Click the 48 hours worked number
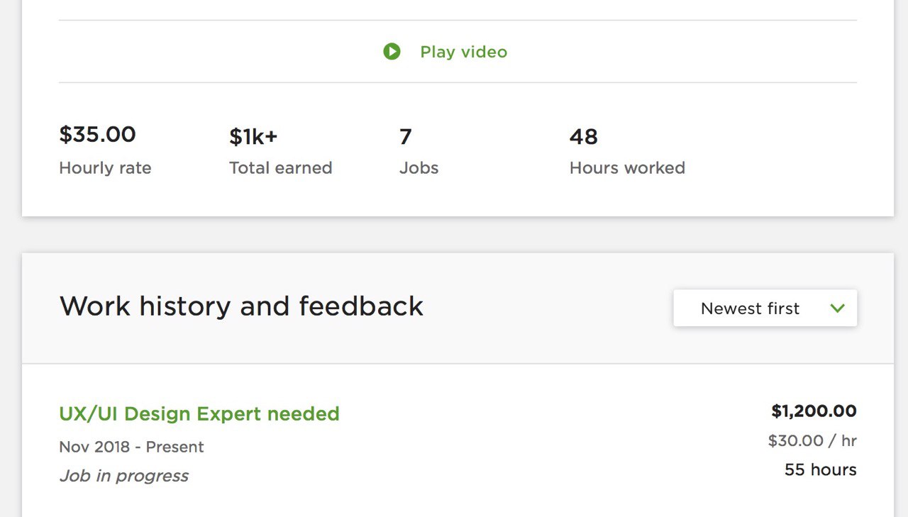 [583, 136]
